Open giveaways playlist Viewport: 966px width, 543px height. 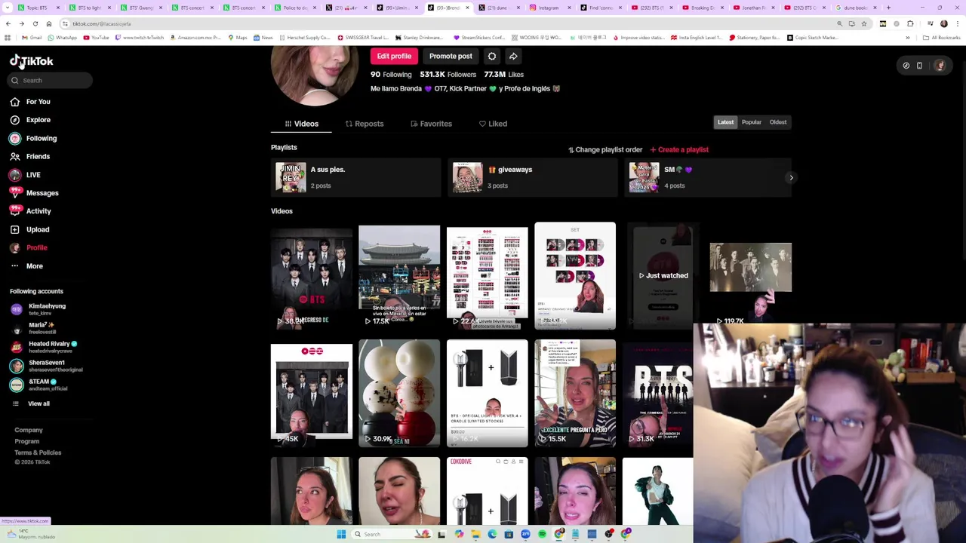(532, 178)
